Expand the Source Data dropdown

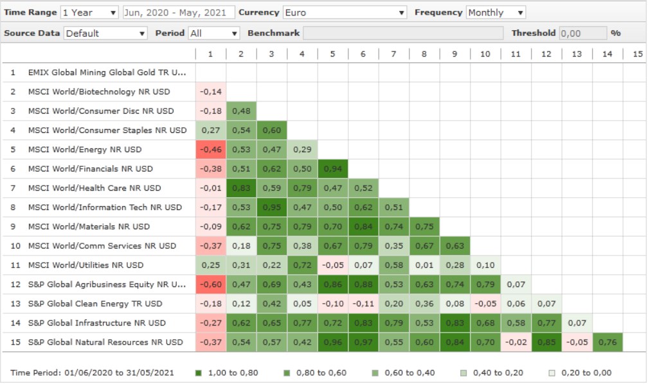tap(105, 33)
